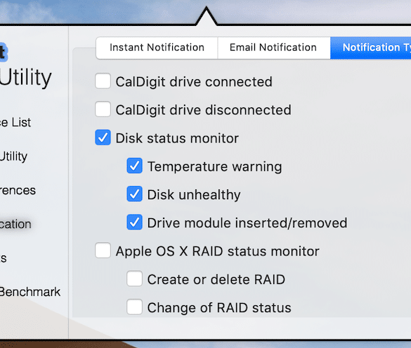The width and height of the screenshot is (411, 348).
Task: Select the Notification Type tab
Action: [371, 48]
